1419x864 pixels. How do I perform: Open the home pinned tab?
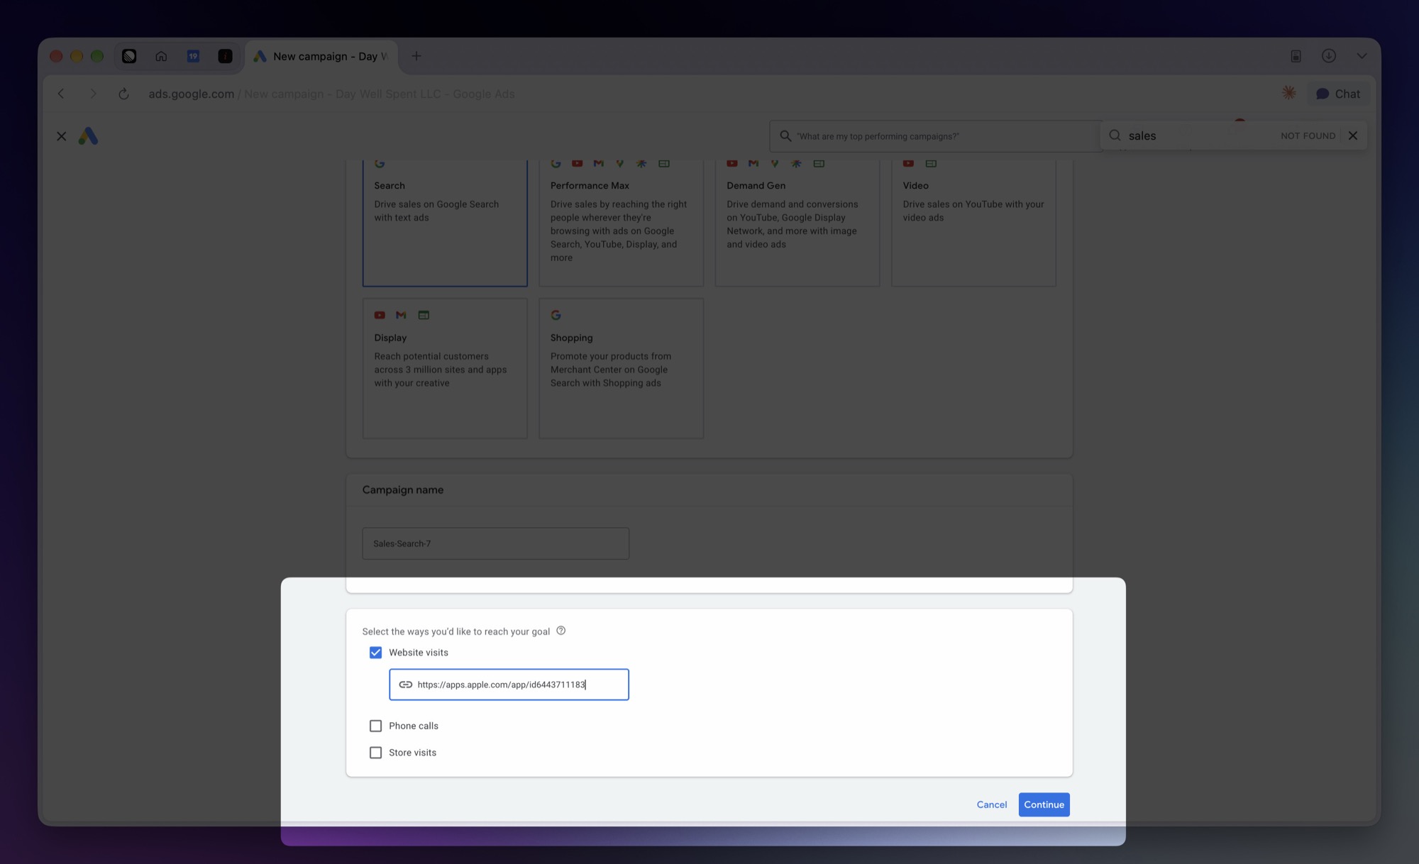tap(161, 56)
